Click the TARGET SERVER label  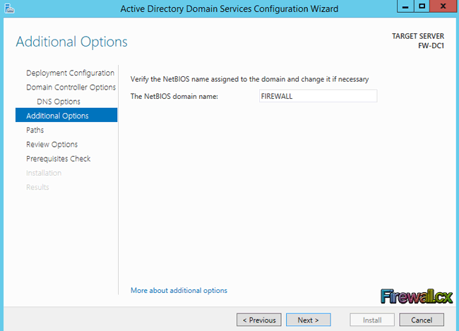point(418,36)
